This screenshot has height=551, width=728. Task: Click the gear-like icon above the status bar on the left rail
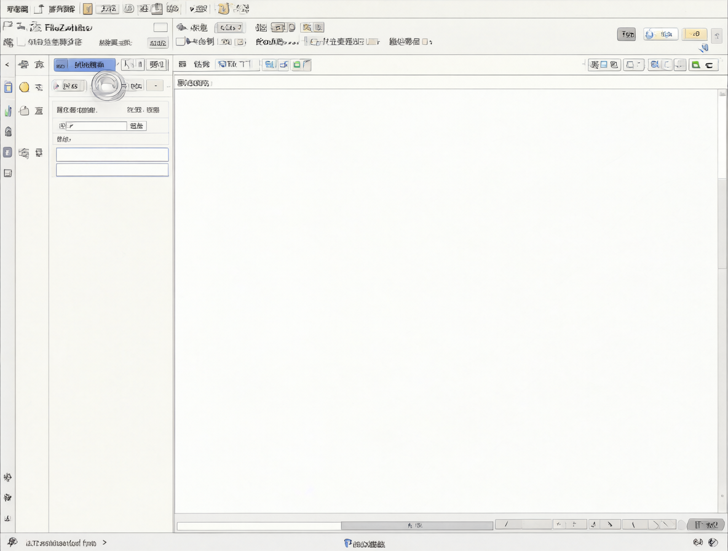7,497
